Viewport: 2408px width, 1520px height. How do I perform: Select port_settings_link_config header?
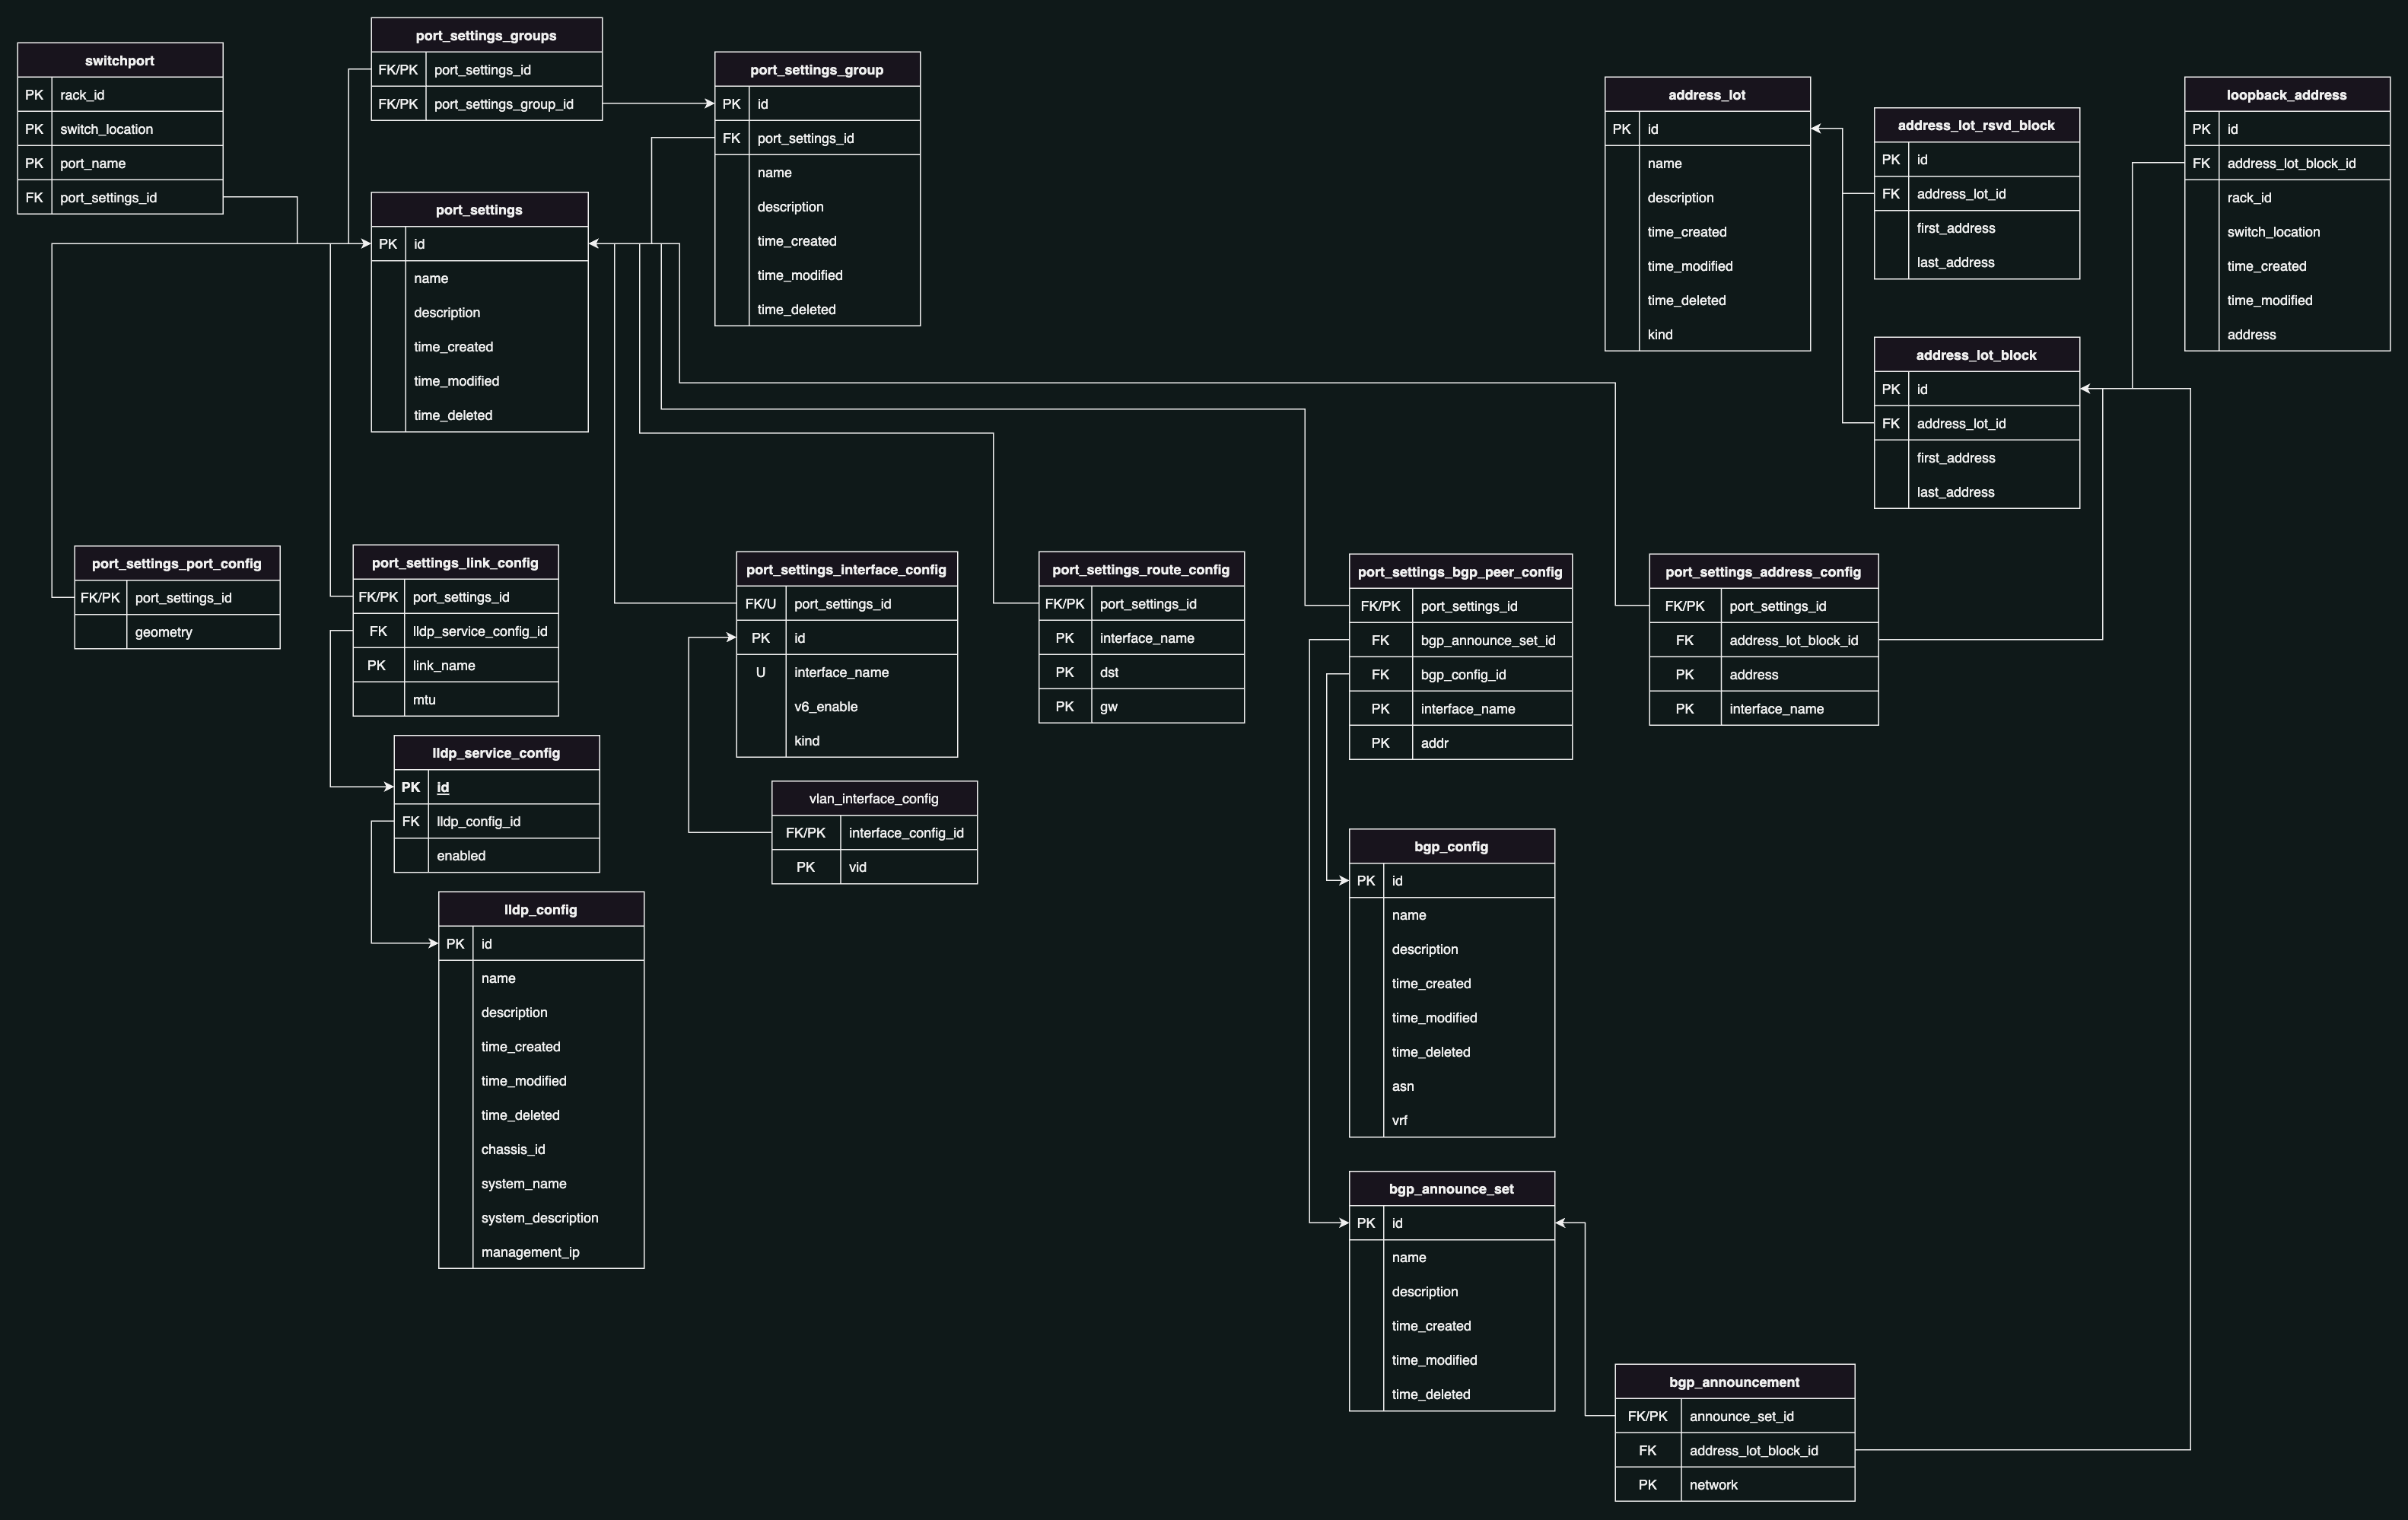pyautogui.click(x=455, y=562)
